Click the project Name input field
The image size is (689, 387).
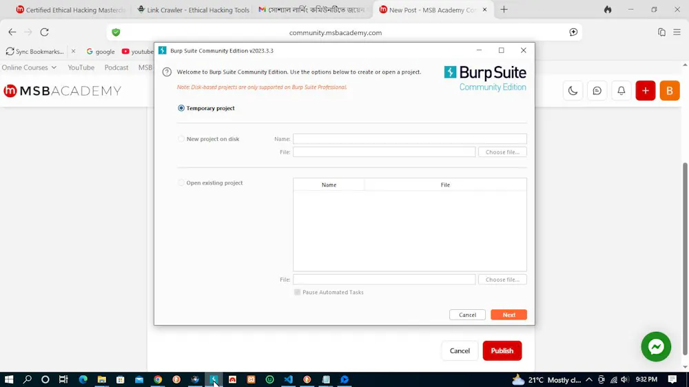(x=409, y=139)
